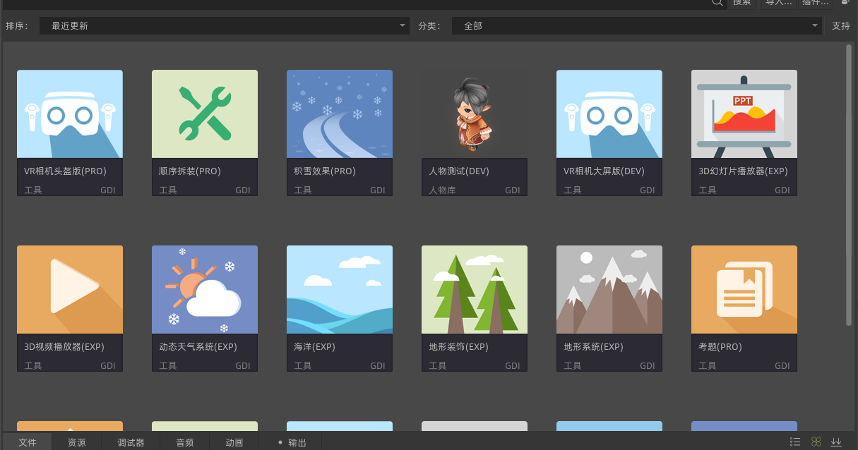Image resolution: width=858 pixels, height=450 pixels.
Task: Click the 支持 support button
Action: 841,26
